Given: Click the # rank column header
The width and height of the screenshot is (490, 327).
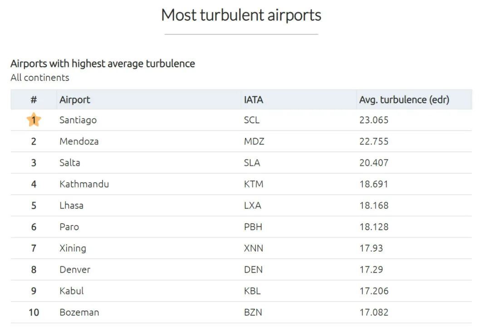Looking at the screenshot, I should click(34, 100).
